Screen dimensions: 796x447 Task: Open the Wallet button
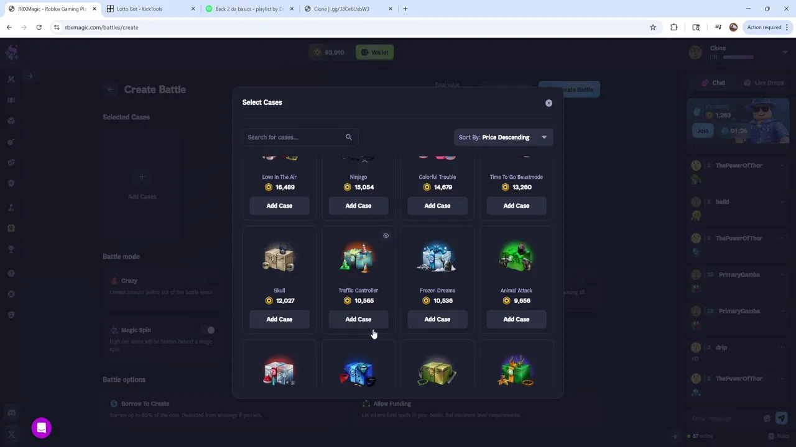tap(374, 52)
